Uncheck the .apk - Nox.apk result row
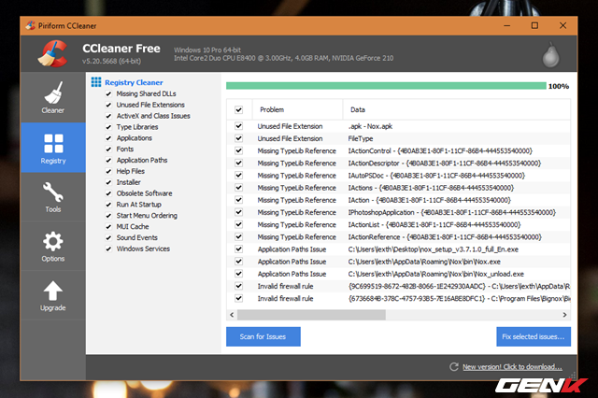598x398 pixels. (239, 126)
